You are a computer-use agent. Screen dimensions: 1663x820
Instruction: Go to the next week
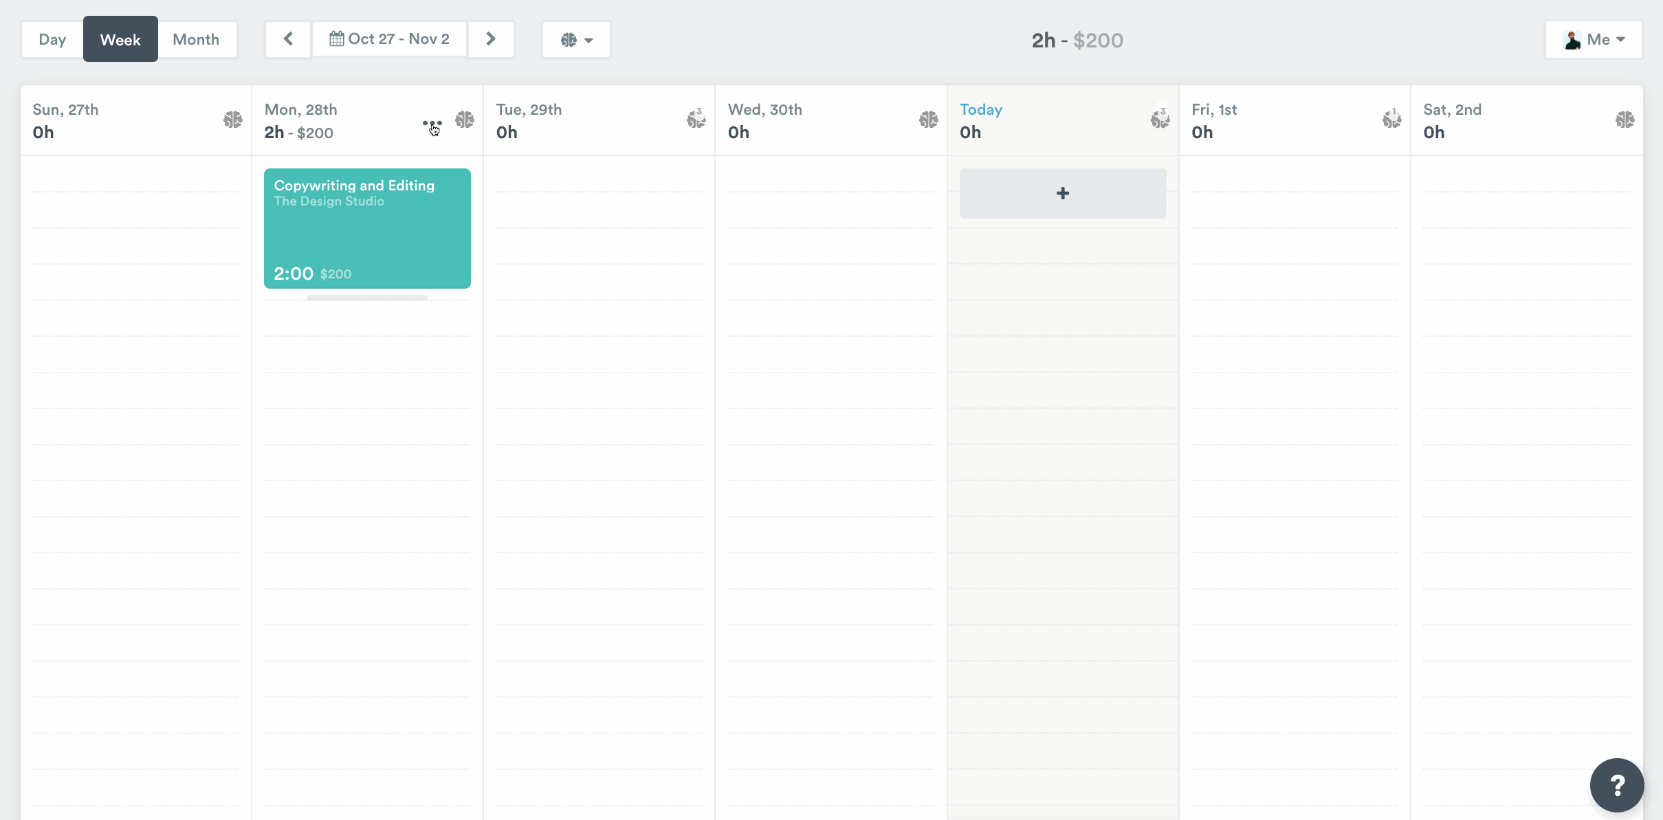(x=490, y=38)
